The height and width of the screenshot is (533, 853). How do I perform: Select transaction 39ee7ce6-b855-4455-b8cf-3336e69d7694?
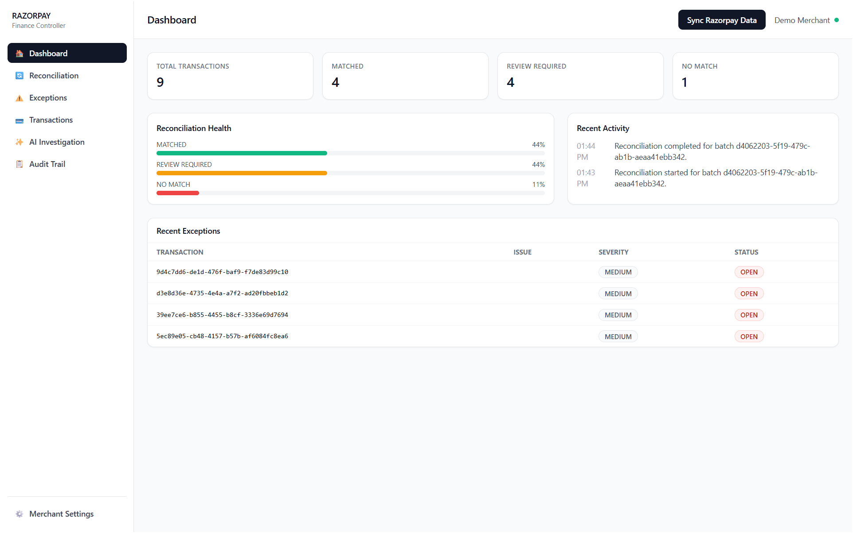click(222, 315)
